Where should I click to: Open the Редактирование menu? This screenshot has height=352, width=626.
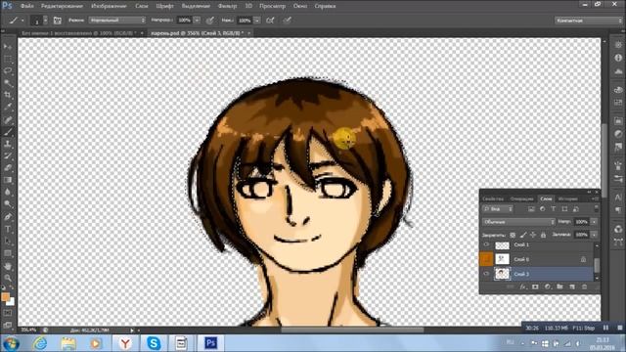[x=62, y=6]
